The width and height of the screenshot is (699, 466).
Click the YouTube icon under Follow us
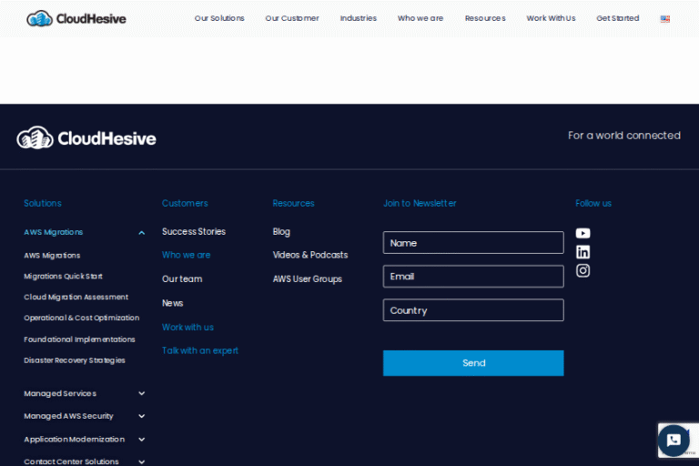coord(582,233)
